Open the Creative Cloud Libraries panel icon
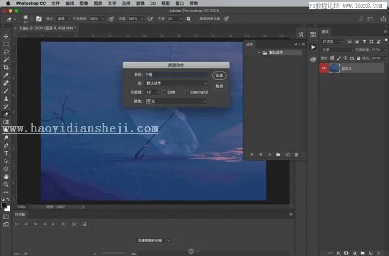 [x=313, y=59]
